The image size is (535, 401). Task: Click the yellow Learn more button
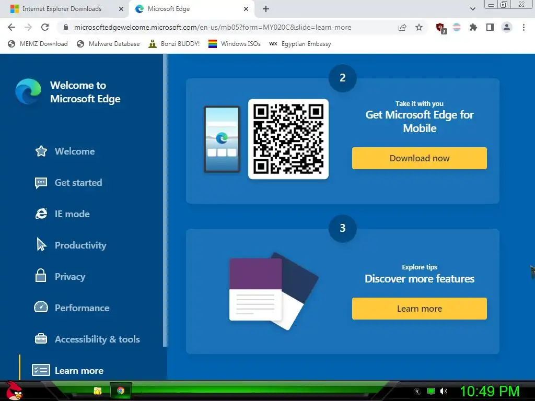coord(420,309)
